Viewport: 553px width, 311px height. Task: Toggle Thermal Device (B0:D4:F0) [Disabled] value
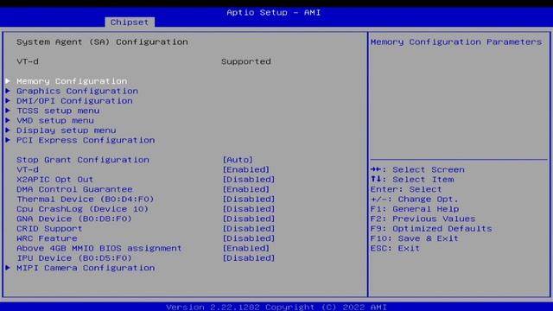point(249,200)
